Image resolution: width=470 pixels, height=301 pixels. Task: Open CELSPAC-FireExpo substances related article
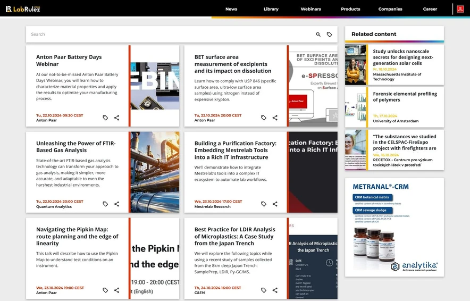tap(405, 143)
